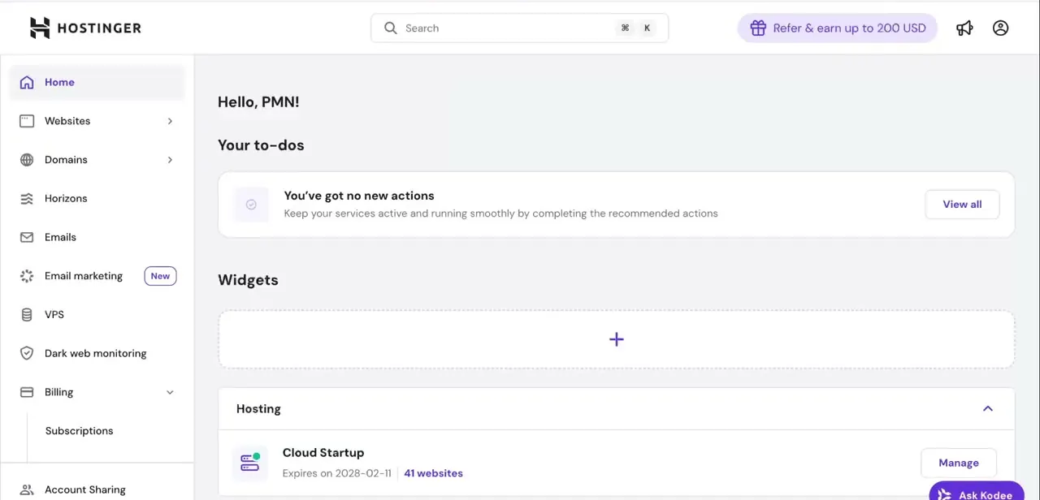Click the Cloud Startup server icon
Image resolution: width=1040 pixels, height=500 pixels.
click(249, 463)
